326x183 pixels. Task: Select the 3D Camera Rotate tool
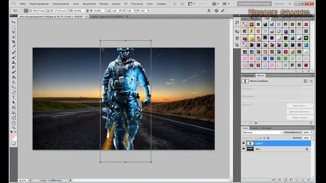(x=14, y=118)
